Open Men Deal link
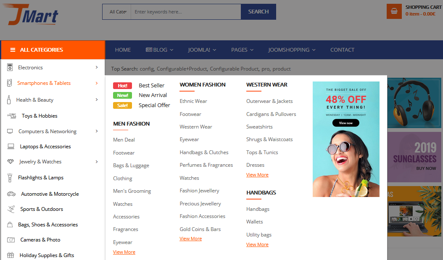 (x=124, y=140)
